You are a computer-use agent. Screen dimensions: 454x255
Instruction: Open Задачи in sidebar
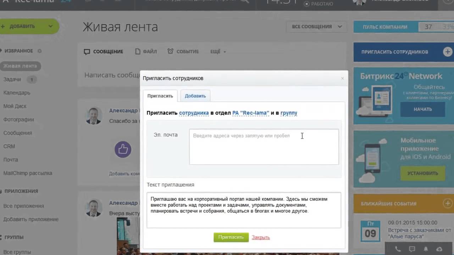[x=12, y=79]
